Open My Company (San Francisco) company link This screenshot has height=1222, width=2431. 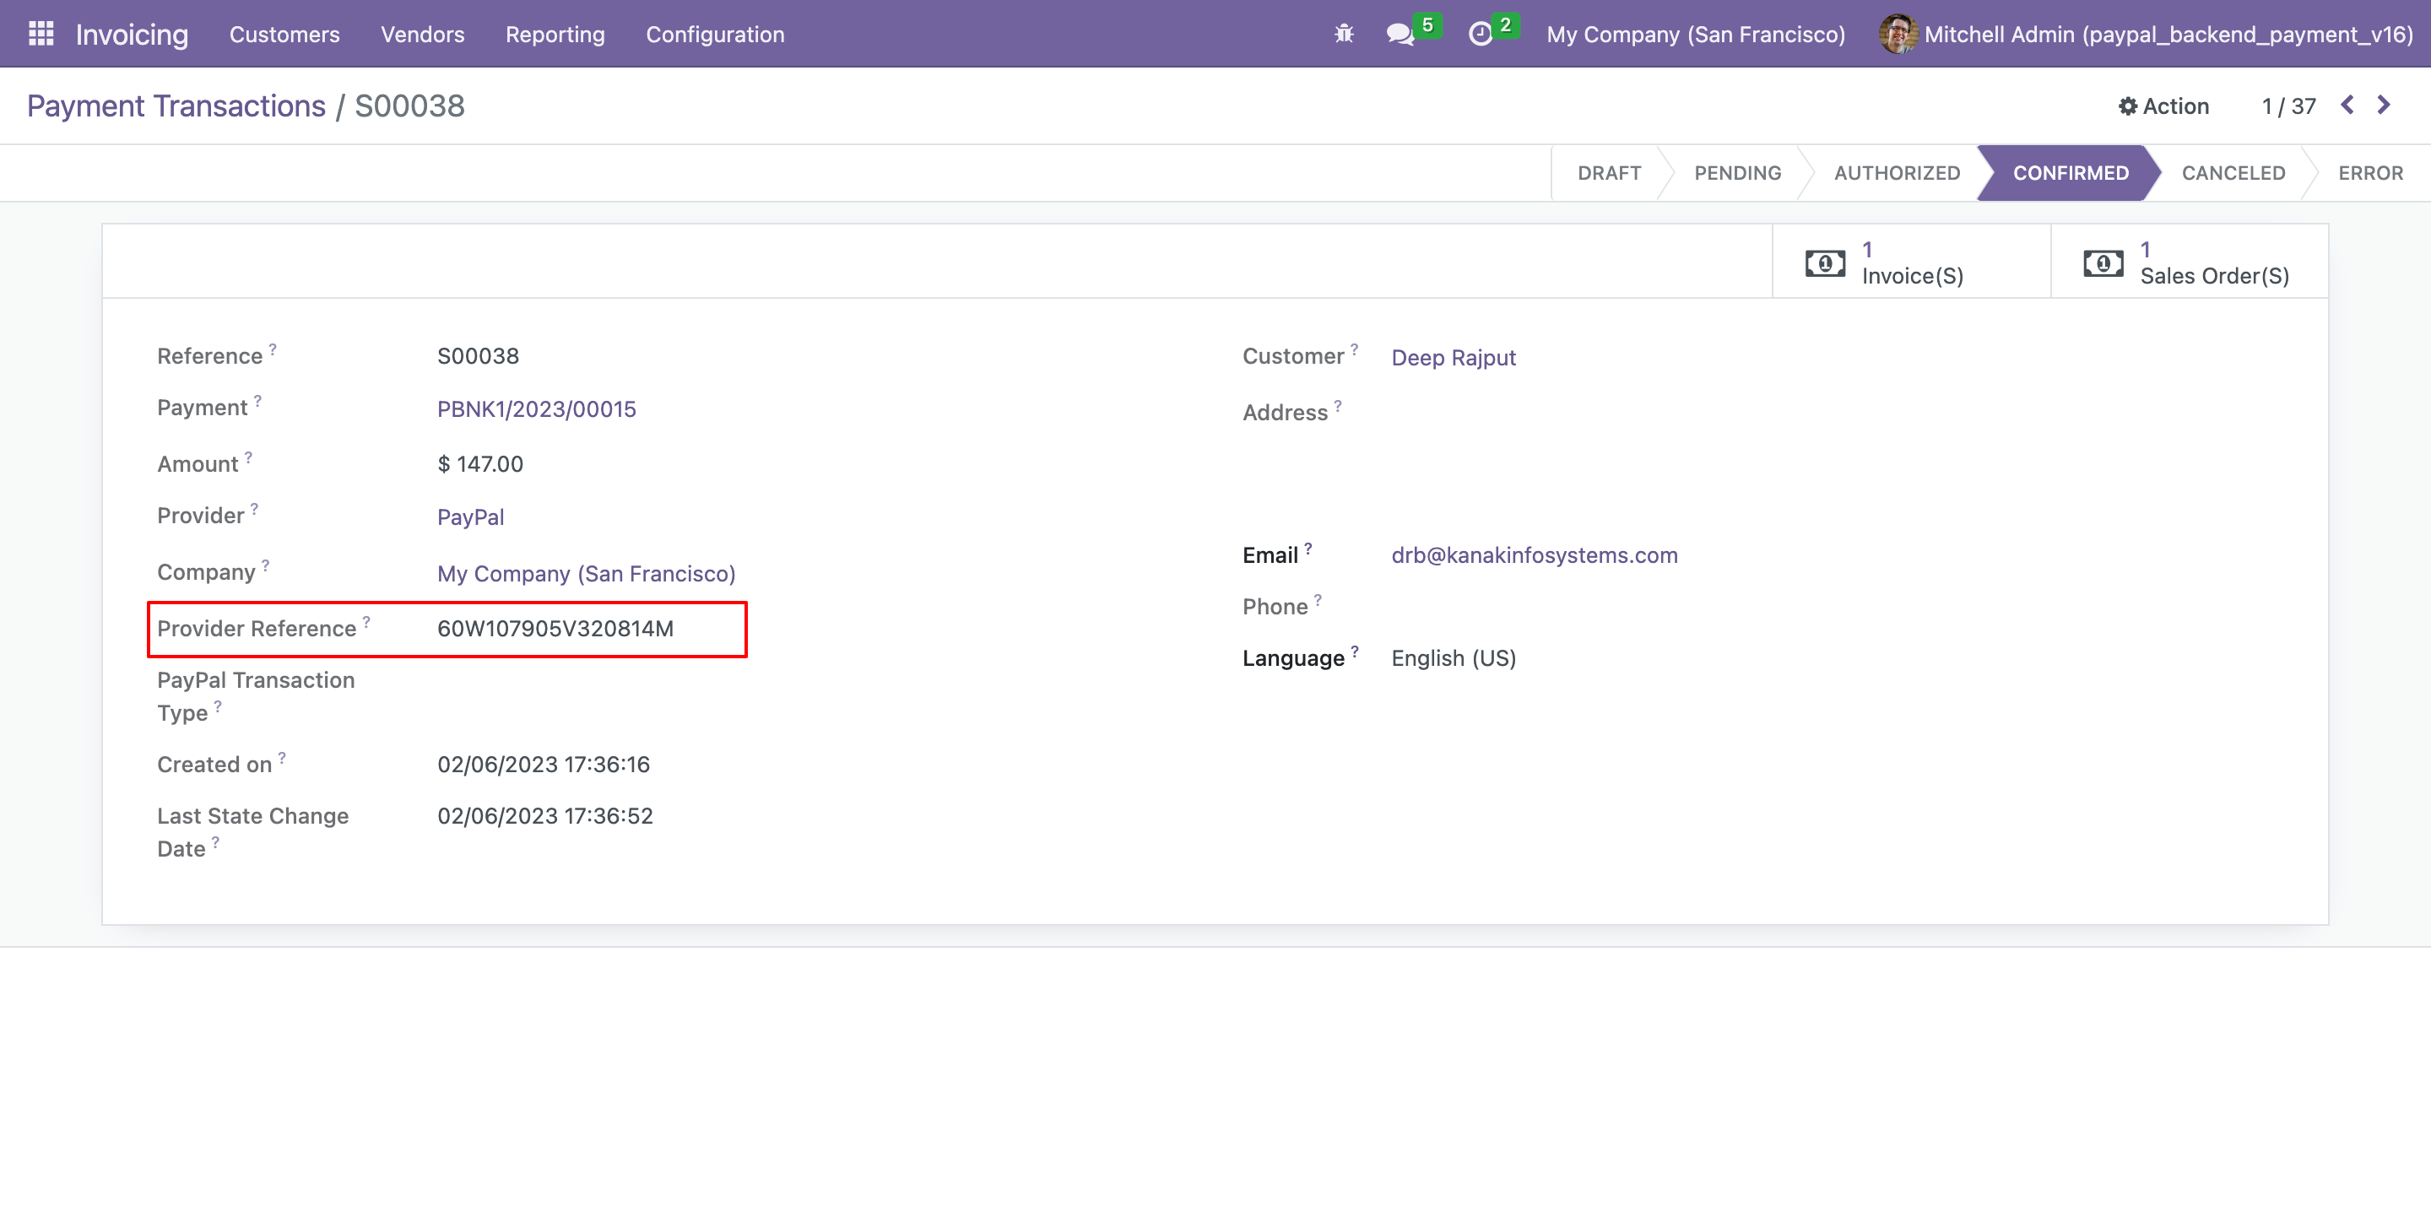pyautogui.click(x=586, y=574)
